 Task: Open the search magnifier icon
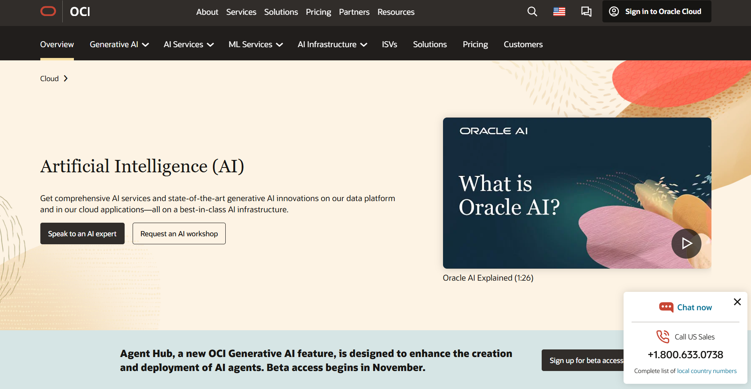532,12
